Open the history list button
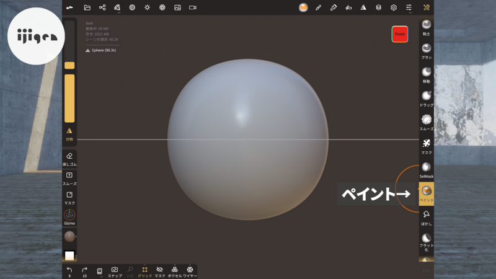Viewport: 496px width, 279px height. coord(99,272)
